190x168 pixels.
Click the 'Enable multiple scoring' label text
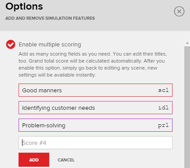pyautogui.click(x=50, y=45)
